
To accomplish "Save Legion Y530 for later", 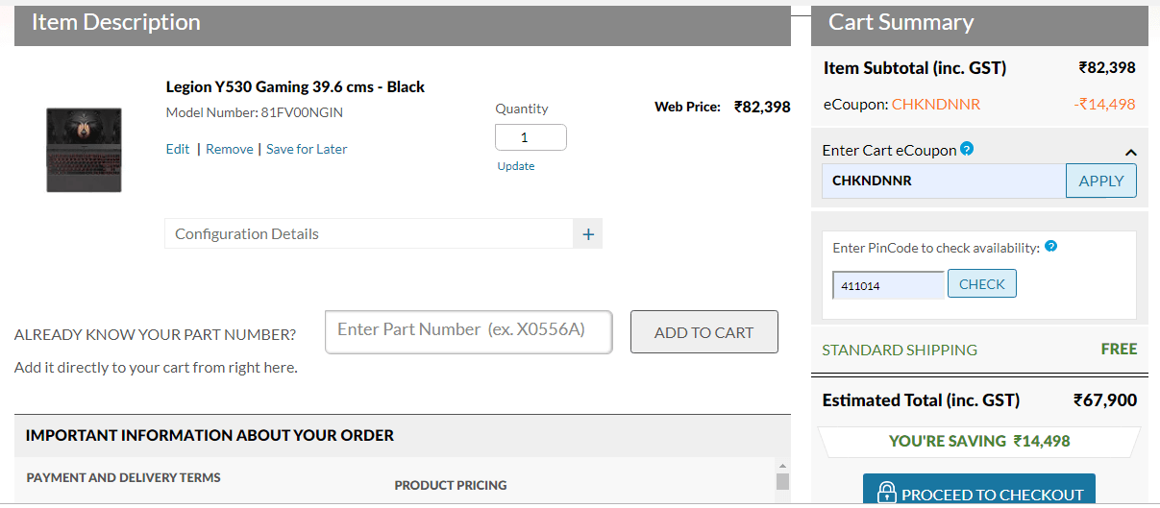I will click(x=307, y=149).
